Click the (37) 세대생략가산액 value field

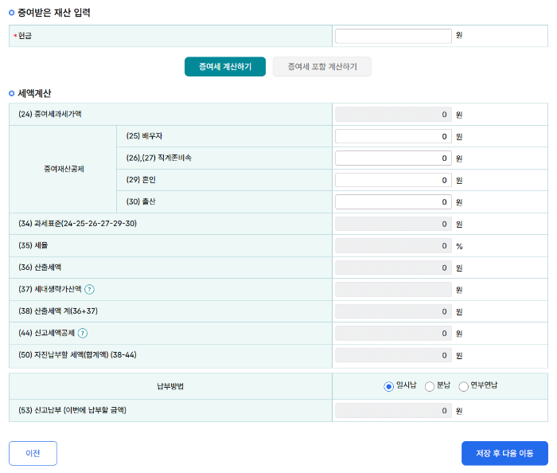pyautogui.click(x=393, y=290)
